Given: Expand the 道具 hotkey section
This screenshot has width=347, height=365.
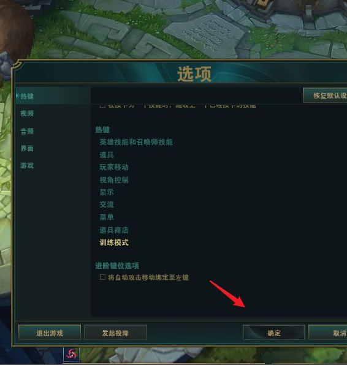Looking at the screenshot, I should 107,155.
